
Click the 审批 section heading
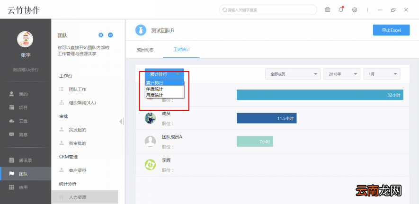pyautogui.click(x=63, y=116)
